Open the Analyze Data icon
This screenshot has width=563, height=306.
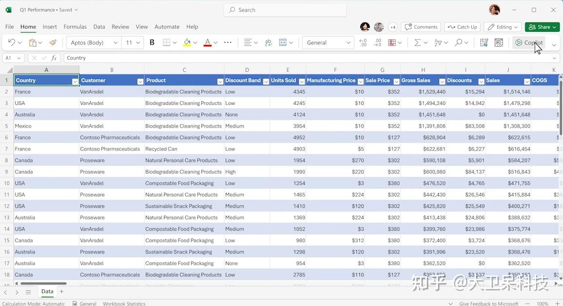click(499, 43)
